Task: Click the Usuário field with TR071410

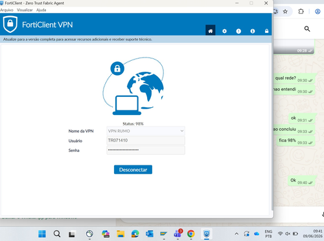Action: [x=146, y=140]
